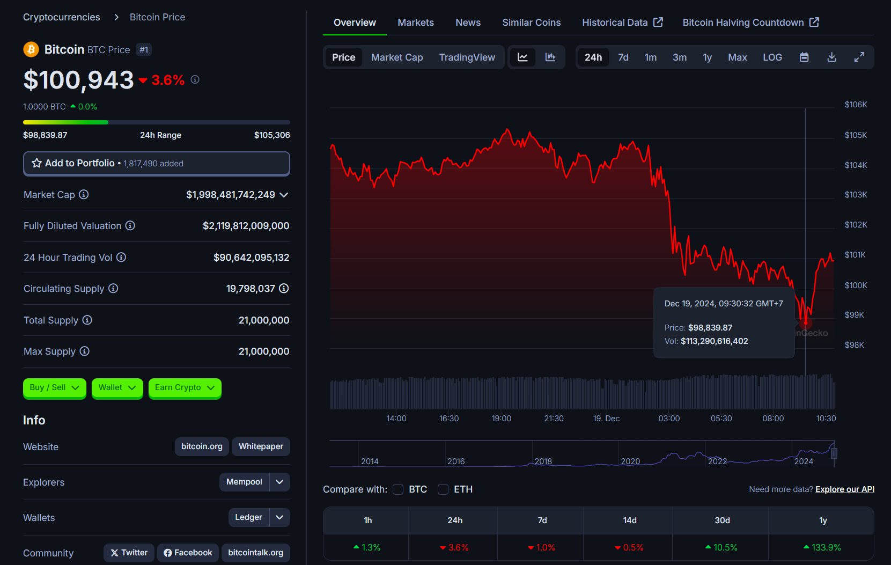Enable the ETH compare checkbox
Screen dimensions: 891x565
(x=443, y=489)
